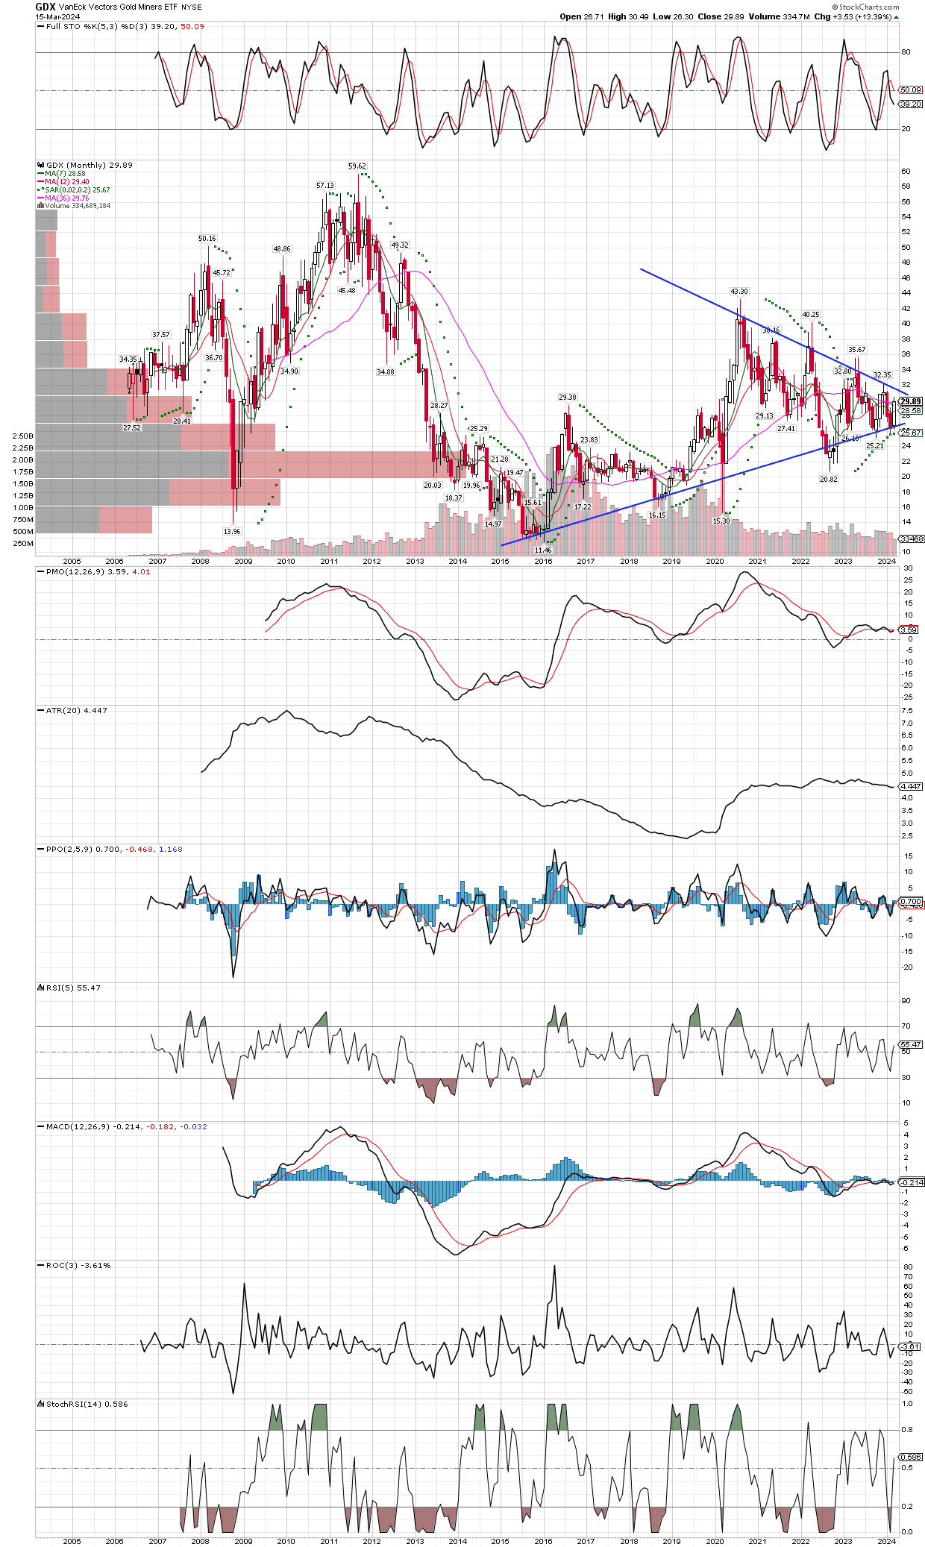Click the candlestick icon beside GDX (Monthly)

[x=40, y=166]
